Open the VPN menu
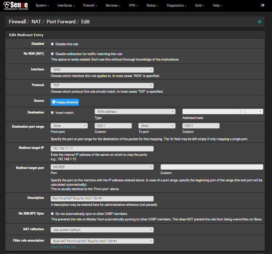Image resolution: width=272 pixels, height=254 pixels. pos(133,5)
